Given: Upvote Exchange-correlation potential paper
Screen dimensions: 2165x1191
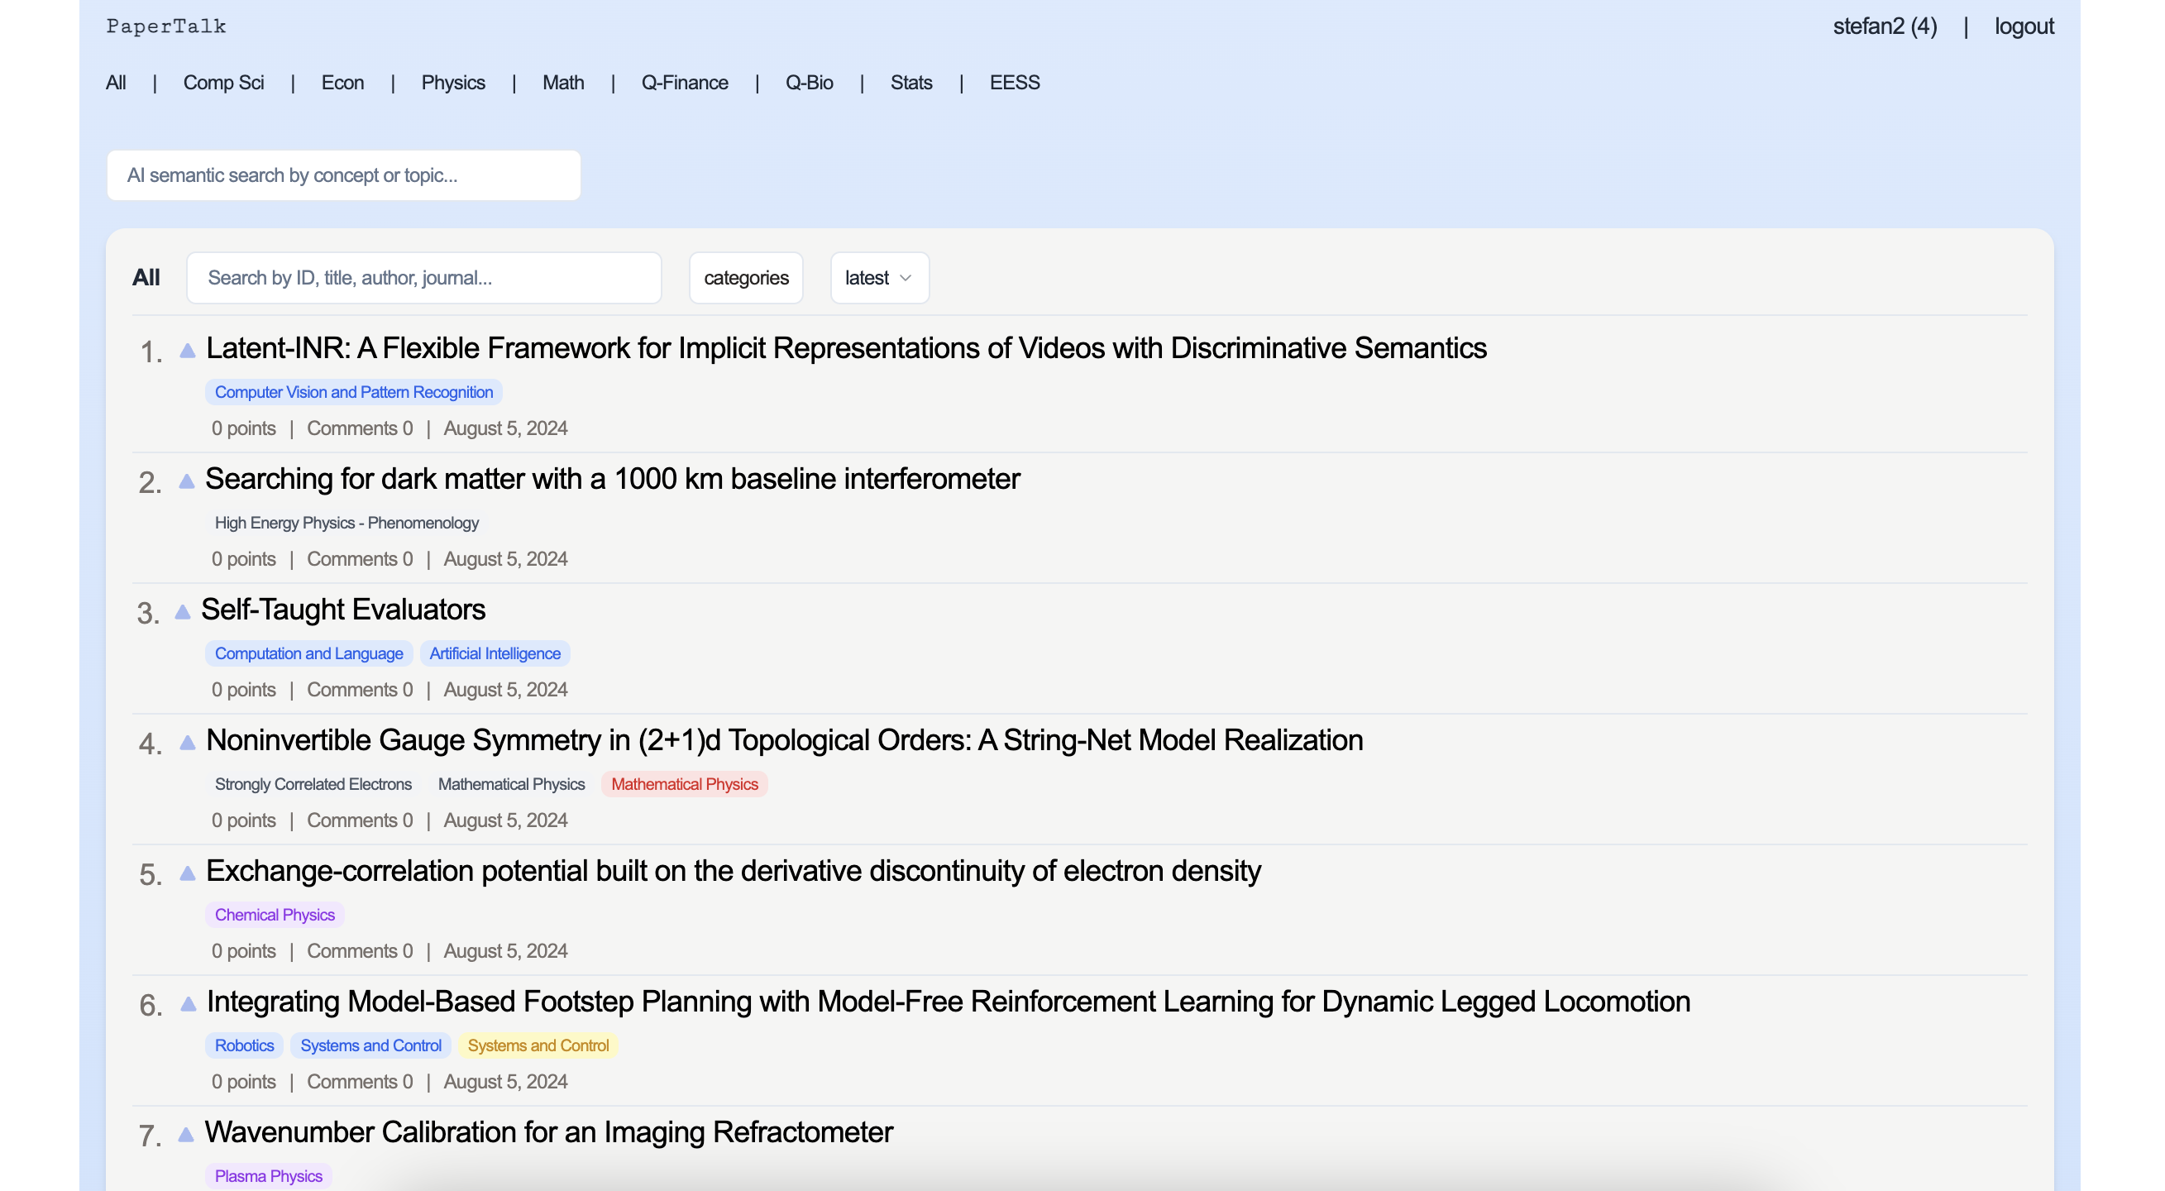Looking at the screenshot, I should coord(188,873).
